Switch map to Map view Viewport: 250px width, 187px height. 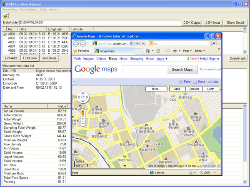pos(177,89)
